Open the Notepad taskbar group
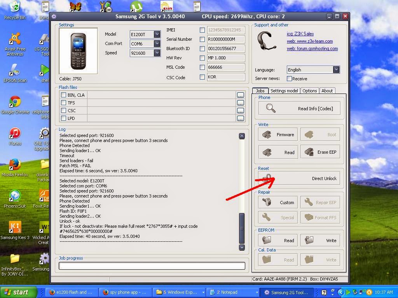The image size is (398, 298). tap(233, 293)
